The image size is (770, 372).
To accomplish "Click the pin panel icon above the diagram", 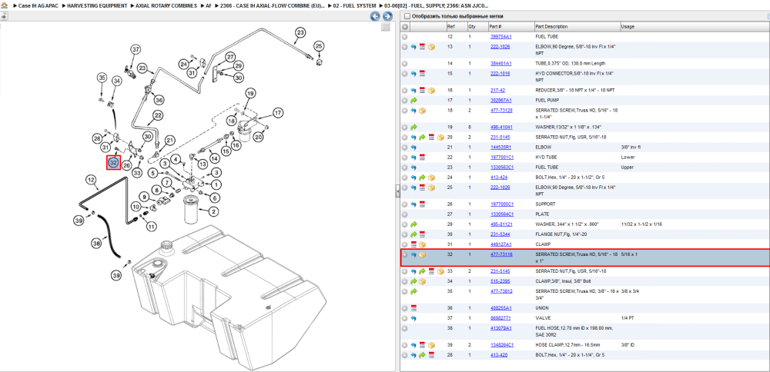I will 3,15.
